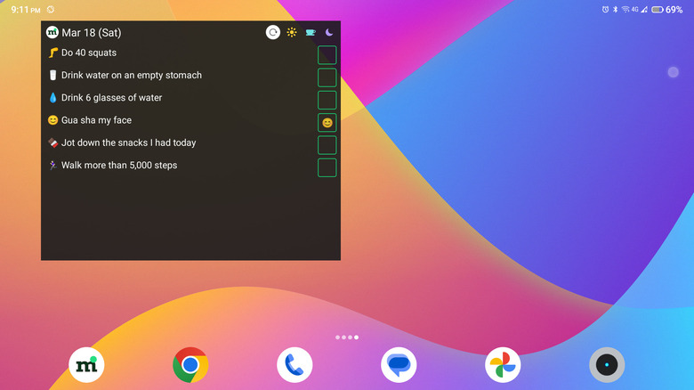This screenshot has width=694, height=390.
Task: Tap 'Drink 6 glasses of water' text
Action: click(111, 98)
